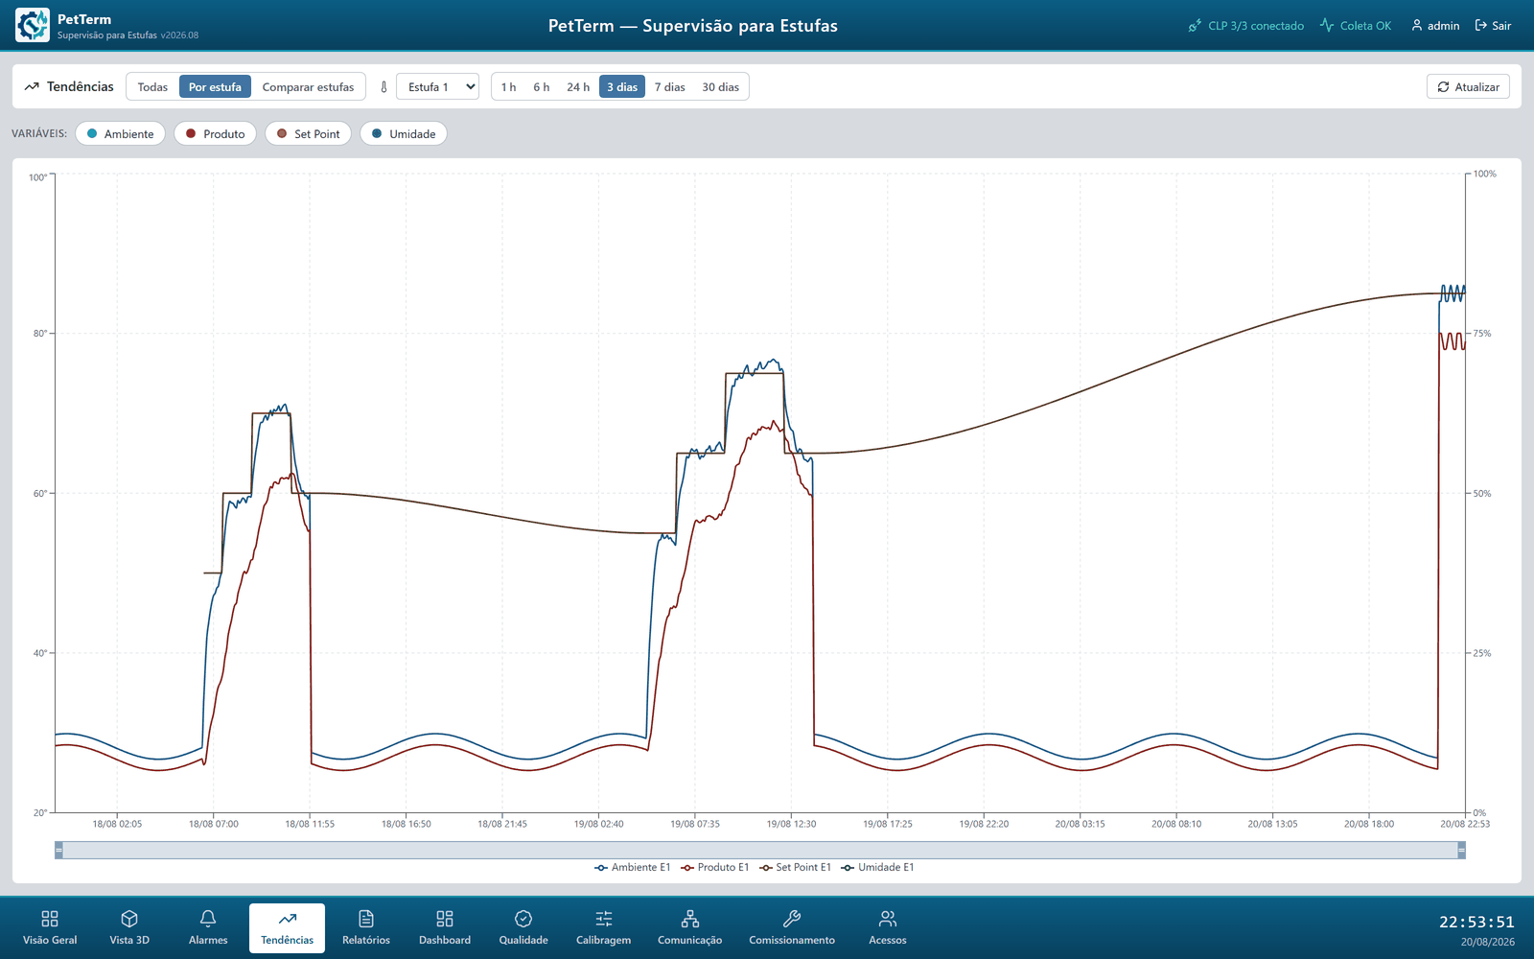Screen dimensions: 1534x959
Task: Open Vista 3D cube icon
Action: 129,919
